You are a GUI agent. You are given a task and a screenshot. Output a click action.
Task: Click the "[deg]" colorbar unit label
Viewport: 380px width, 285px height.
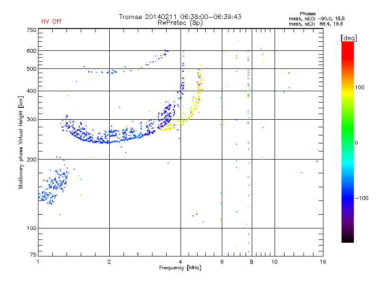(x=349, y=38)
